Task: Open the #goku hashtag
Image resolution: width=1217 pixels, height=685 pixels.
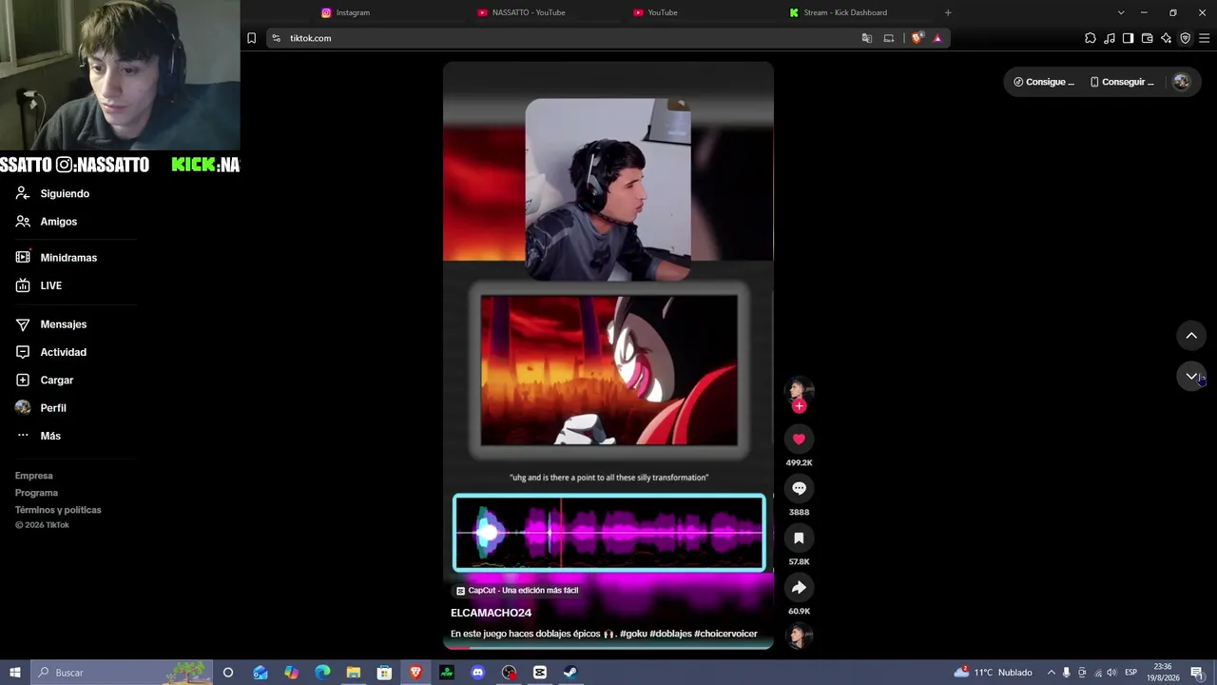Action: pos(633,634)
